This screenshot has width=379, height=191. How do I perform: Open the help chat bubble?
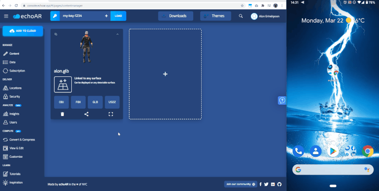(282, 100)
